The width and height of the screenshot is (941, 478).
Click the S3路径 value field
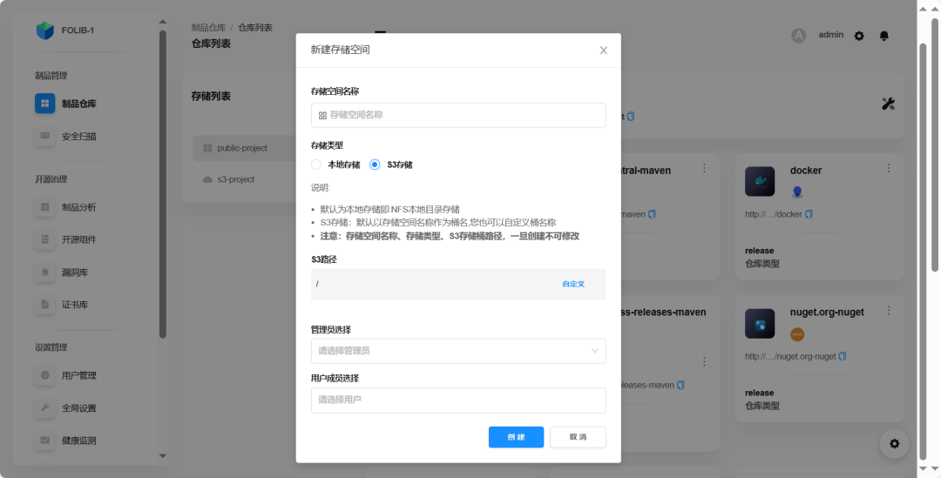click(458, 285)
